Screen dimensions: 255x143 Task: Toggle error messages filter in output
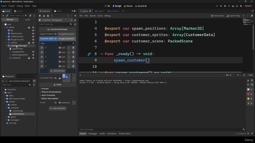[x=250, y=94]
